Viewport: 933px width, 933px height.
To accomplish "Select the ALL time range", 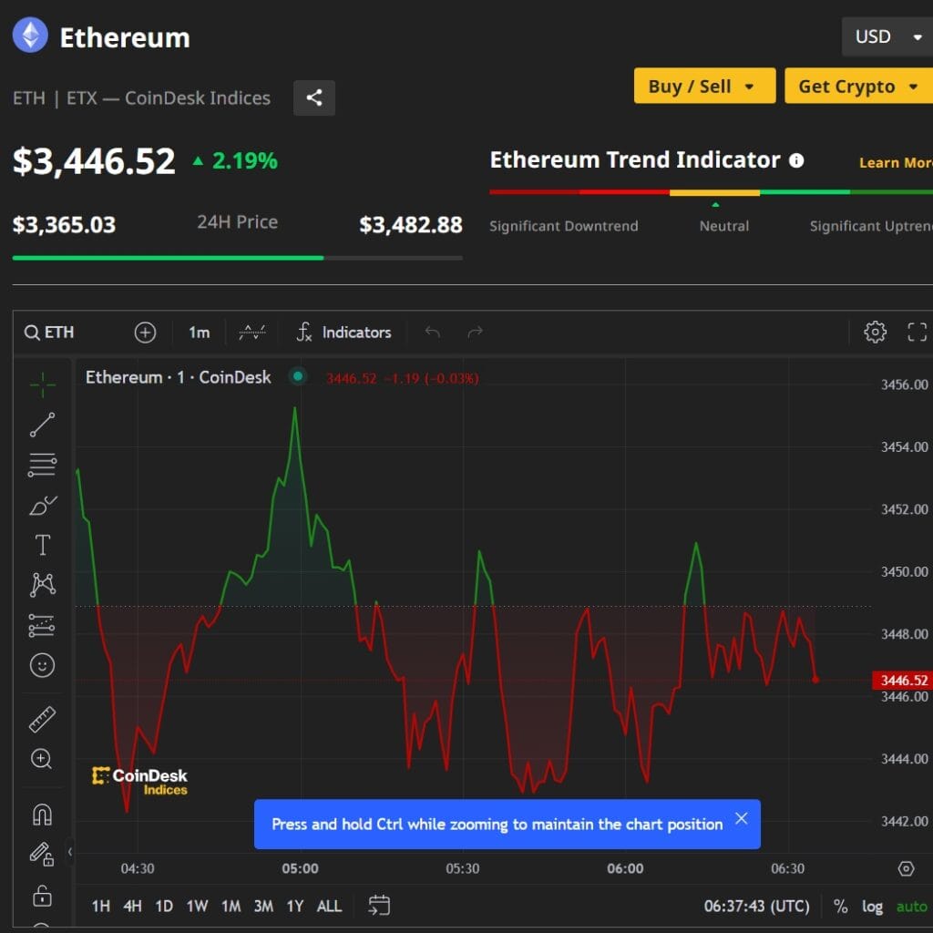I will (x=329, y=907).
